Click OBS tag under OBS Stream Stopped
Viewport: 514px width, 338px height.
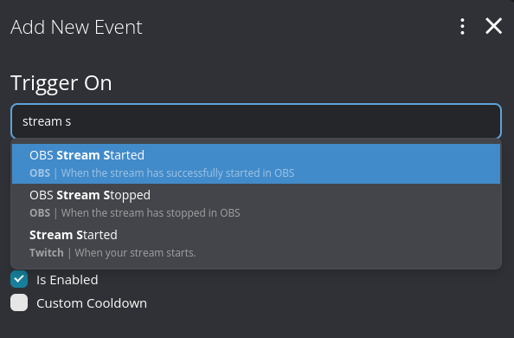[40, 213]
